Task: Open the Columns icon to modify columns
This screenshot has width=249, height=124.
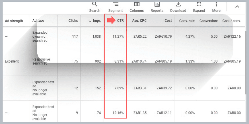Action: coord(137,4)
